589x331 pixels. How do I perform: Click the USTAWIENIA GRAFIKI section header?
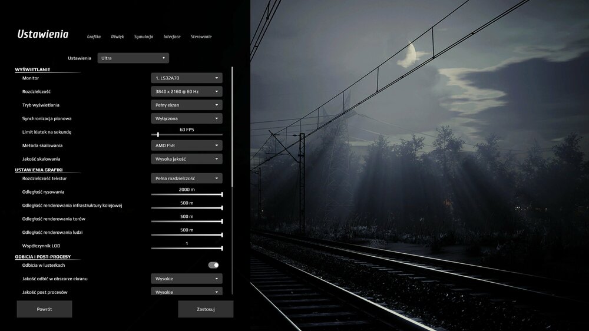click(39, 170)
